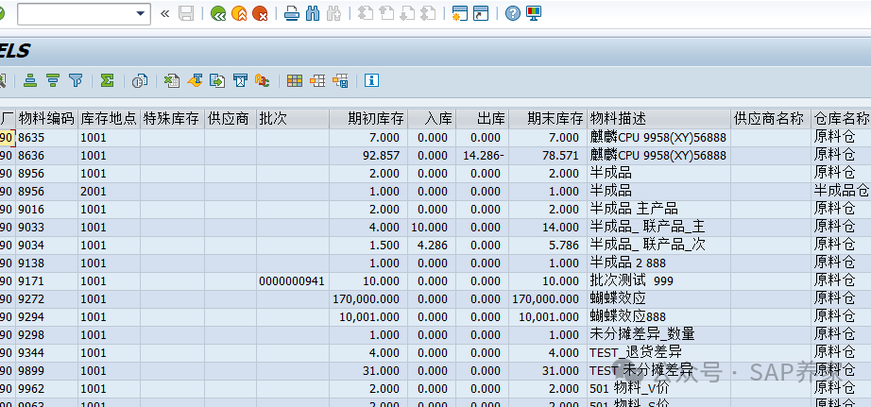
Task: Run ABC analysis icon
Action: click(x=262, y=81)
